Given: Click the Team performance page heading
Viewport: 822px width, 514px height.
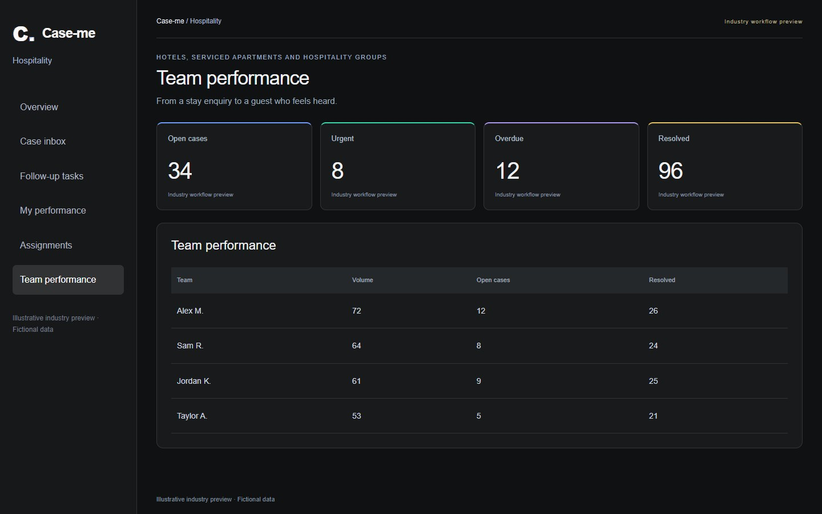Looking at the screenshot, I should pyautogui.click(x=233, y=78).
